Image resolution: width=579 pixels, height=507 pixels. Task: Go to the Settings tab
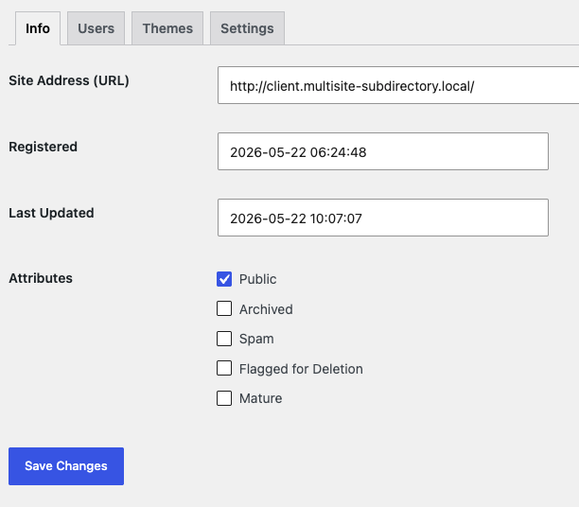click(x=247, y=28)
